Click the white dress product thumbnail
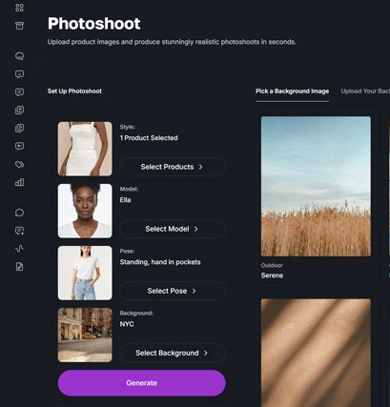 coord(85,149)
